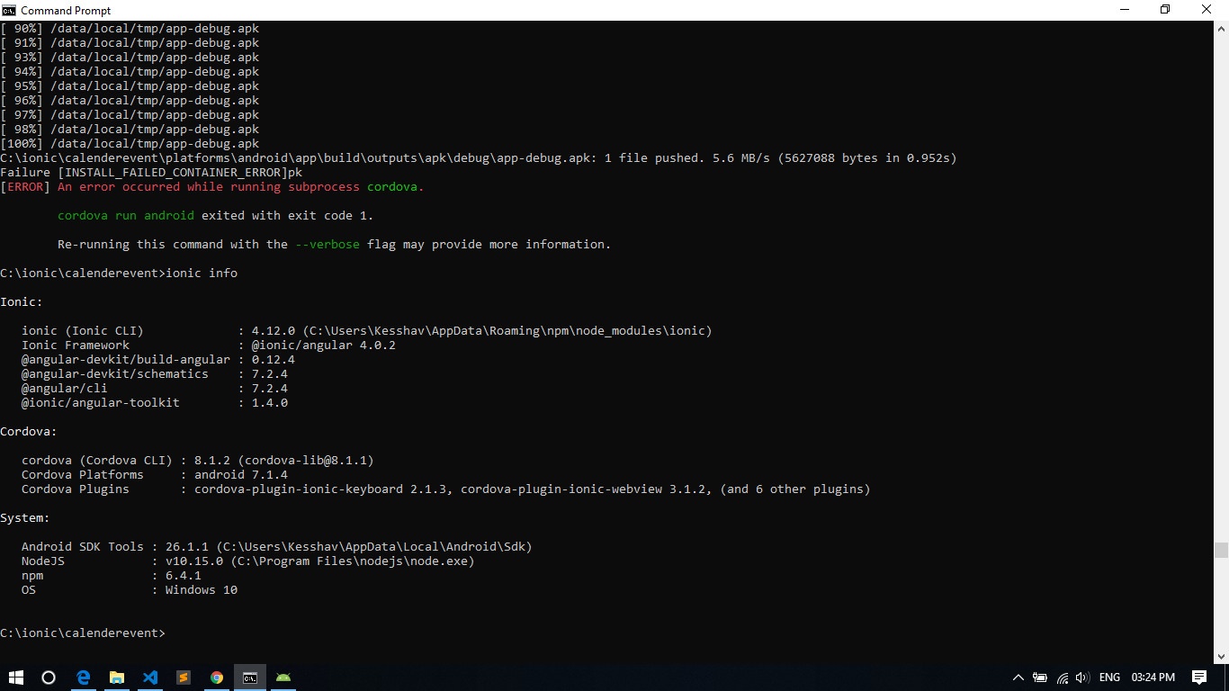Image resolution: width=1229 pixels, height=691 pixels.
Task: Restore down the Command Prompt window
Action: [1165, 10]
